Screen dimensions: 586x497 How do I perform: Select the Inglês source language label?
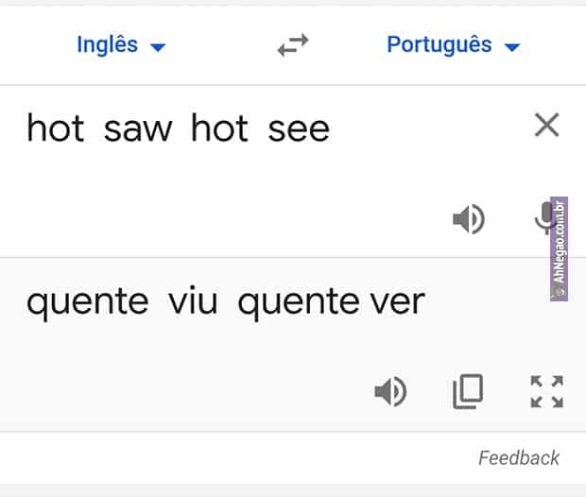107,44
